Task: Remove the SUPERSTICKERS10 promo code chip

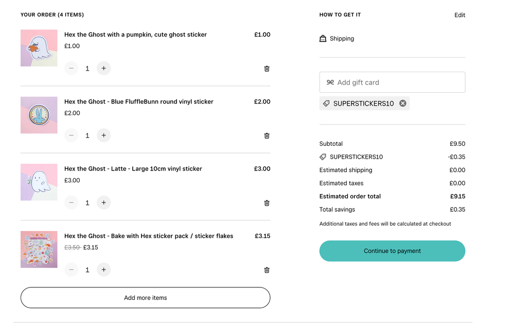Action: tap(403, 104)
